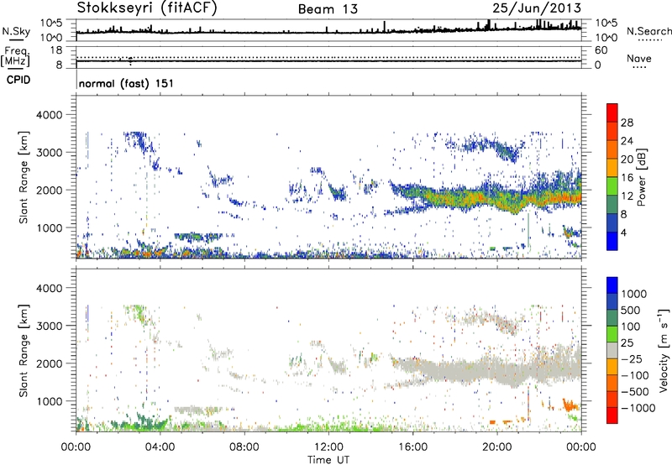672x465 pixels.
Task: Click the "-1000" Velocity colorbar label
Action: (638, 408)
